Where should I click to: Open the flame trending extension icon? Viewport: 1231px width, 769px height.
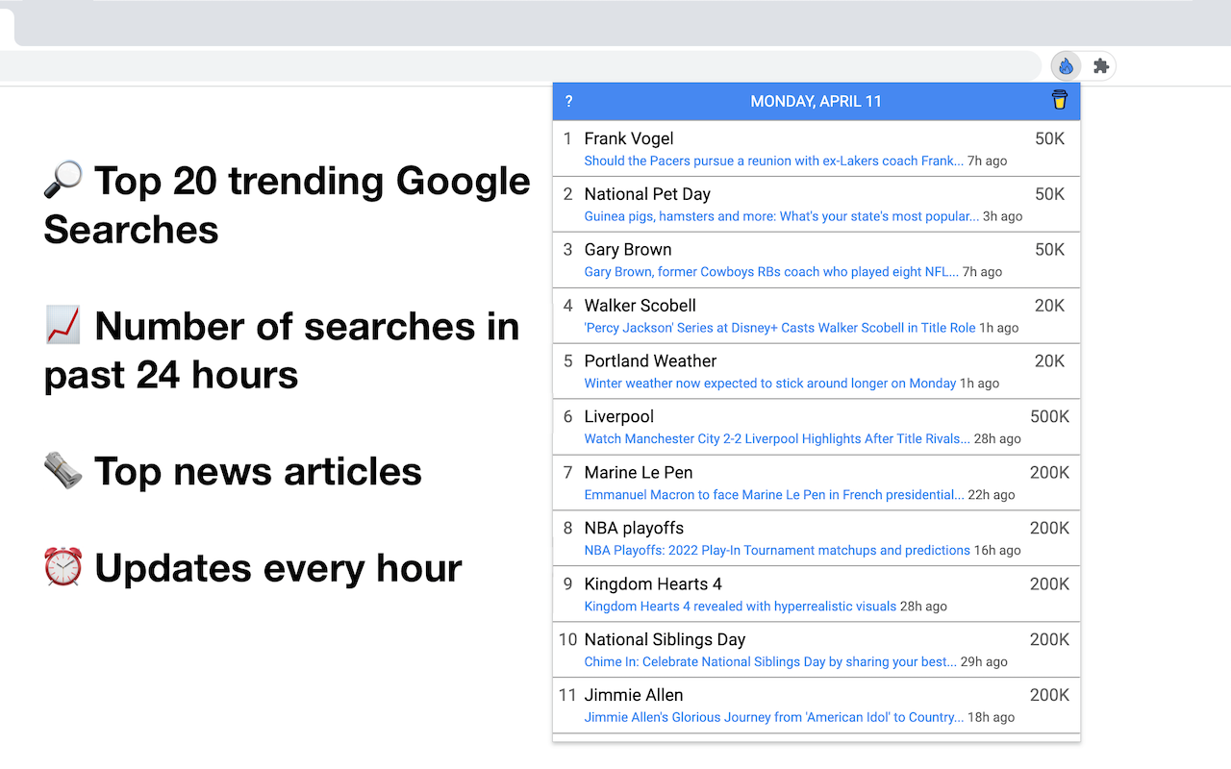(1066, 66)
